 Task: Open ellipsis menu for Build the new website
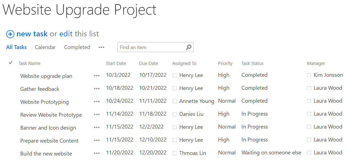(97, 154)
